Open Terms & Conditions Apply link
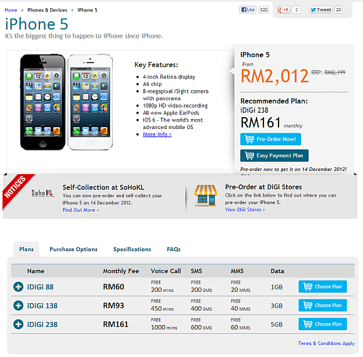The image size is (363, 357). click(326, 343)
